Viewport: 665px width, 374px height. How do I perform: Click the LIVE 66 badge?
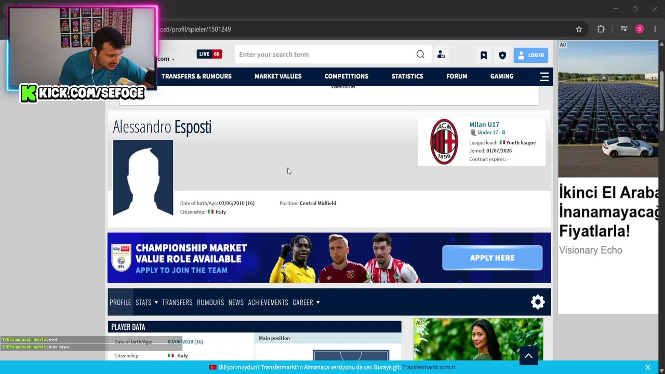pos(209,54)
